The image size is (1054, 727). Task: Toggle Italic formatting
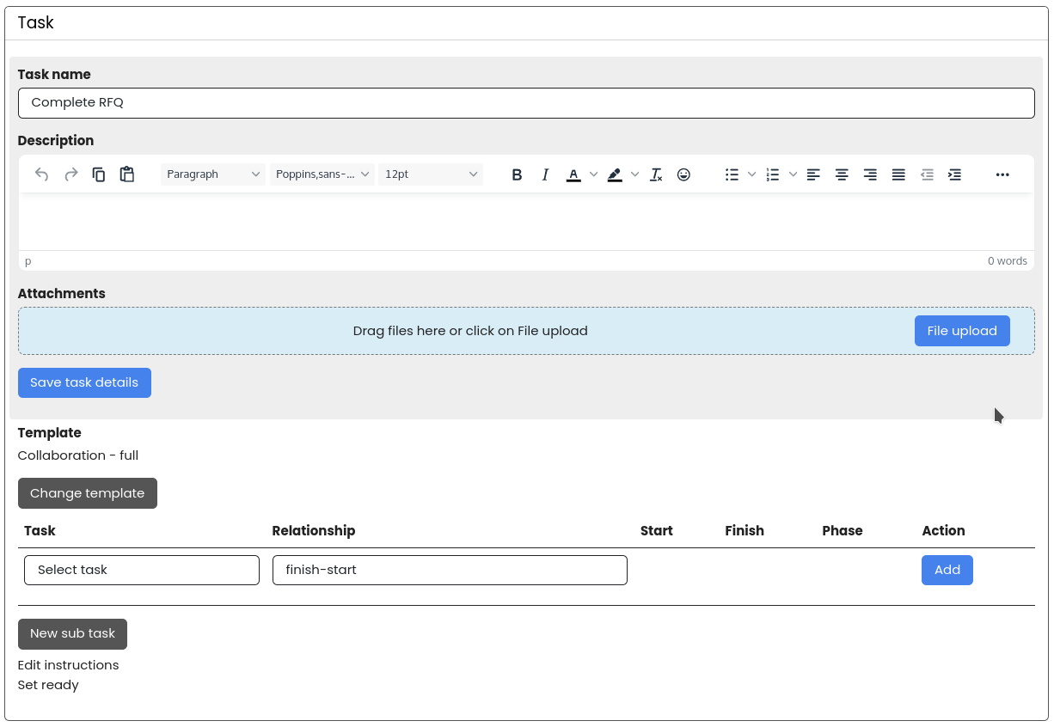[545, 174]
